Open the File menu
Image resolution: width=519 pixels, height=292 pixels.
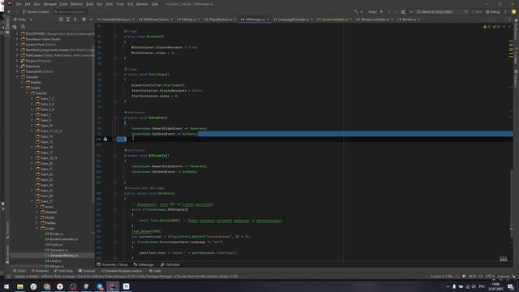tap(19, 4)
